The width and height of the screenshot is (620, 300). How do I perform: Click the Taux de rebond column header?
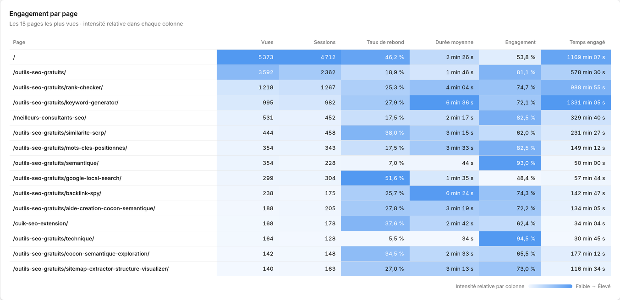[385, 42]
